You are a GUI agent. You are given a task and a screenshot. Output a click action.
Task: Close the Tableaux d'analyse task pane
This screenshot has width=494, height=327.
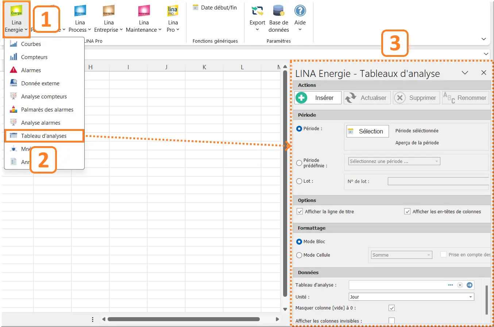484,73
